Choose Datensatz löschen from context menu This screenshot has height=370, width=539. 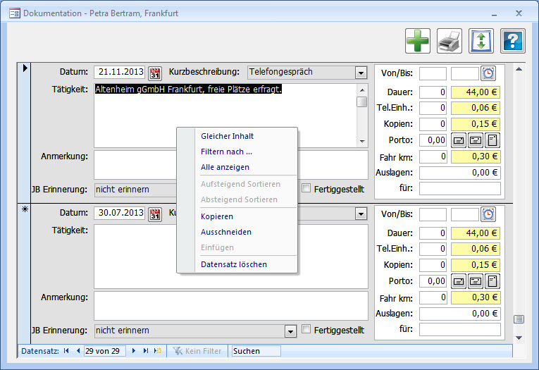point(234,264)
